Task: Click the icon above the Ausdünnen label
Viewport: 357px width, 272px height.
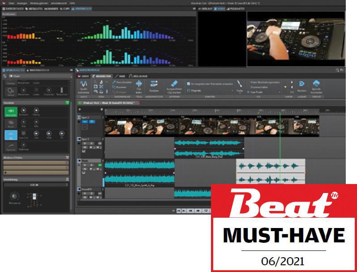Action: click(x=154, y=84)
